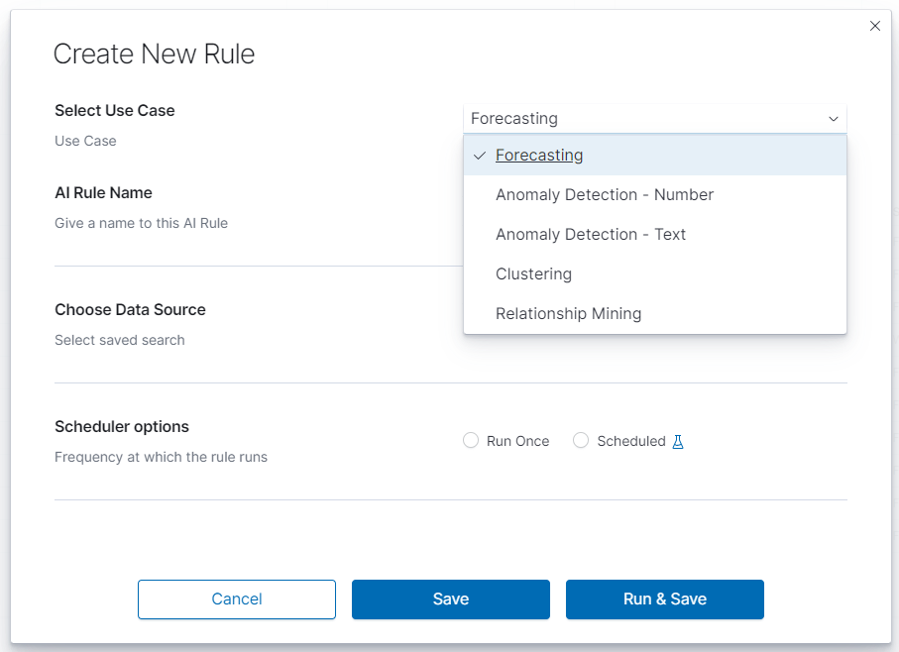Viewport: 899px width, 652px height.
Task: Select Relationship Mining use case
Action: (655, 313)
